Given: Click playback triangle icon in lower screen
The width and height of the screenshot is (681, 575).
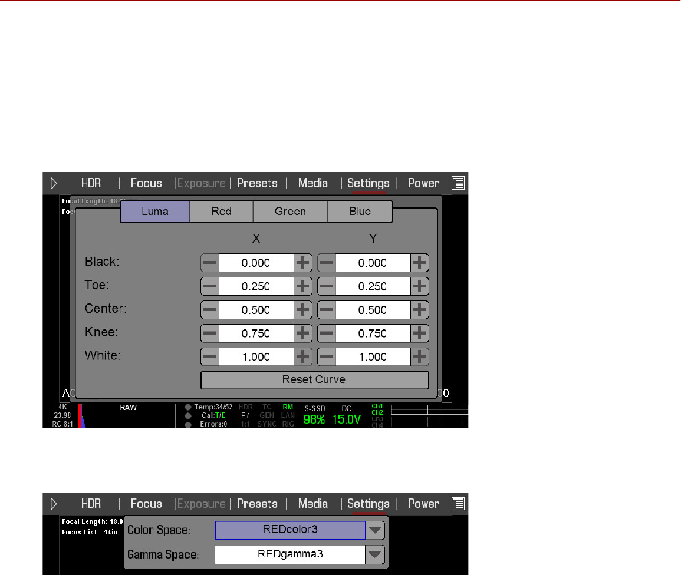Looking at the screenshot, I should (54, 503).
